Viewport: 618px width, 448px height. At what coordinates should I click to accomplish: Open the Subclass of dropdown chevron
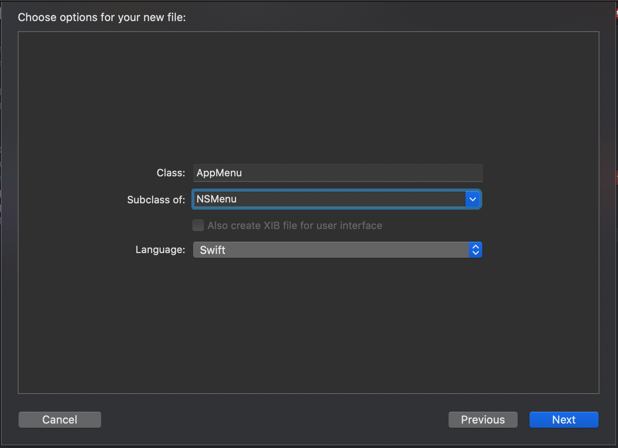coord(473,199)
